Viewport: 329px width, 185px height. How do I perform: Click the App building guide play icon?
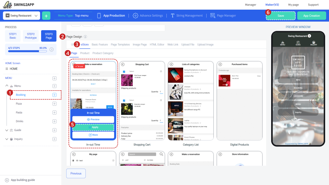7,180
